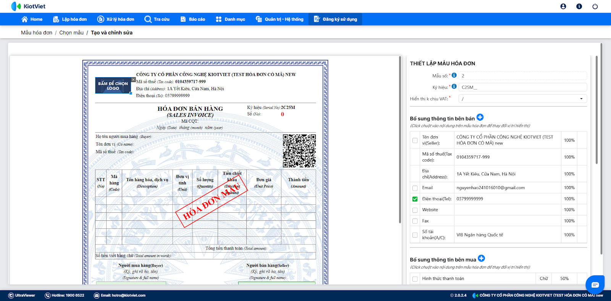Remove the logo with the X icon

coord(133,79)
